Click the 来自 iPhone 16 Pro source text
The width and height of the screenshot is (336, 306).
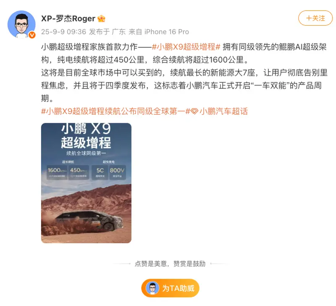pyautogui.click(x=159, y=32)
